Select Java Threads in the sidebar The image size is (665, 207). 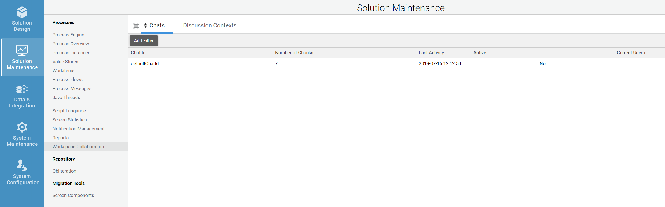pyautogui.click(x=66, y=97)
